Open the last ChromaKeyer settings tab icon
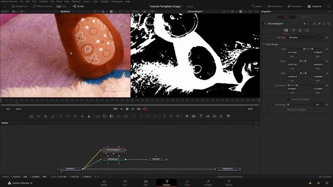Image resolution: width=333 pixels, height=187 pixels. click(x=306, y=30)
